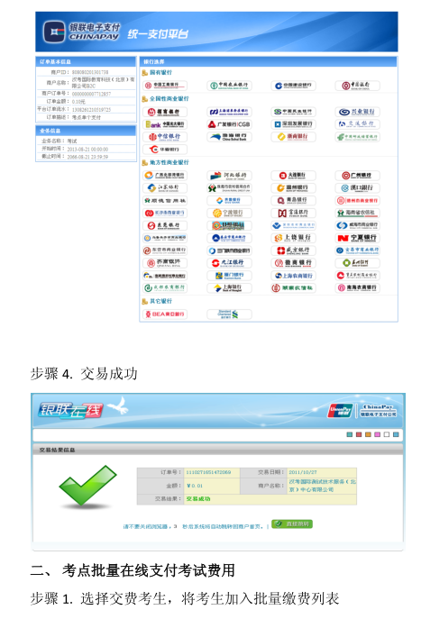Pick China Everbright Bank 中国光大银行 logo

point(165,124)
